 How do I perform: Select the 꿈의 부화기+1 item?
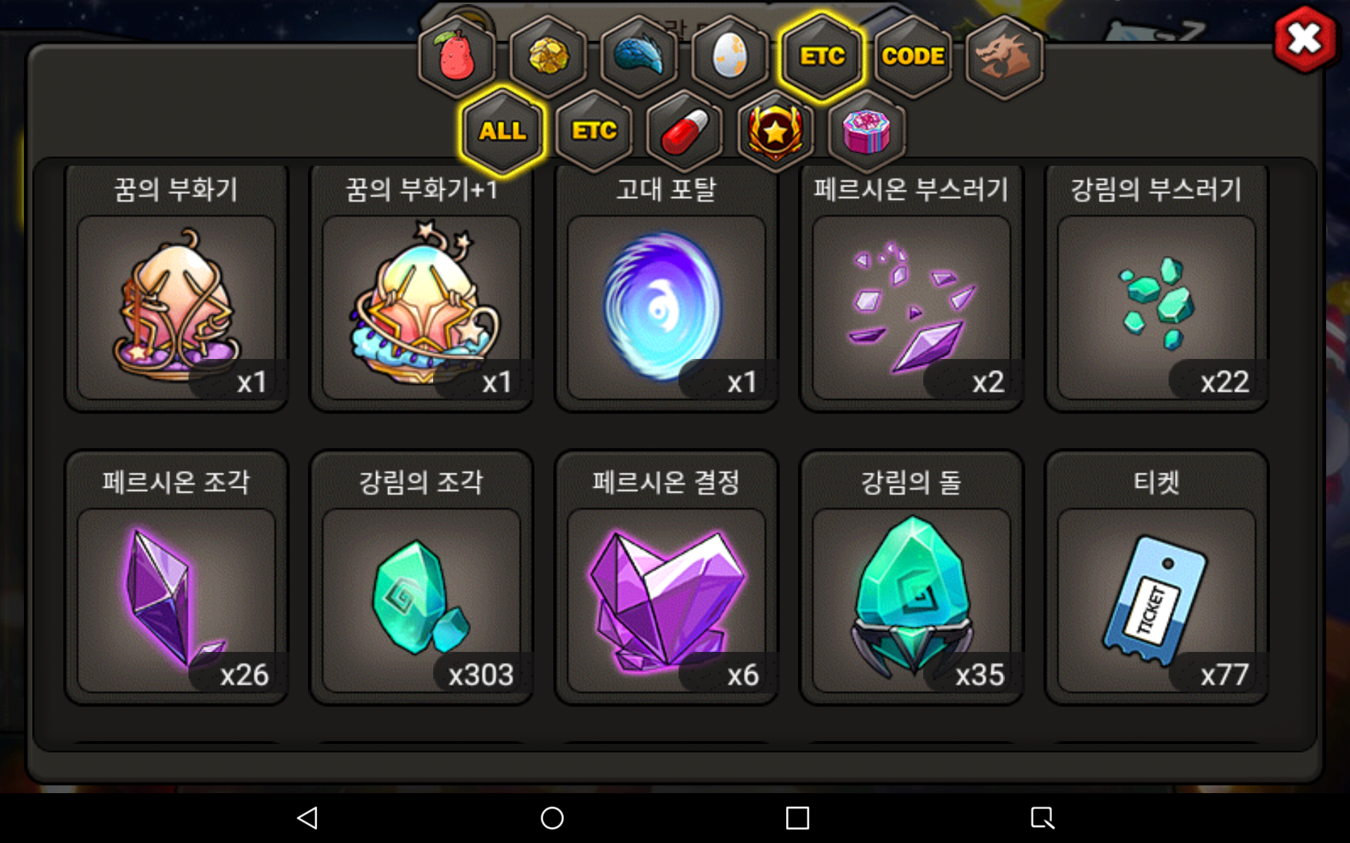421,288
